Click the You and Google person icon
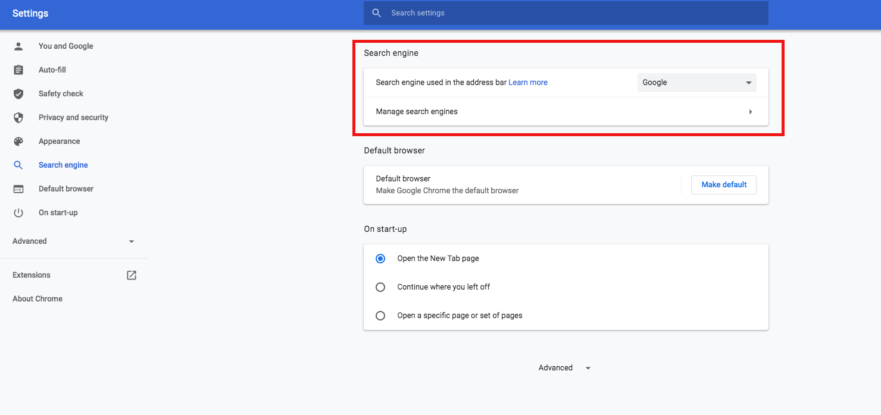 click(x=18, y=46)
